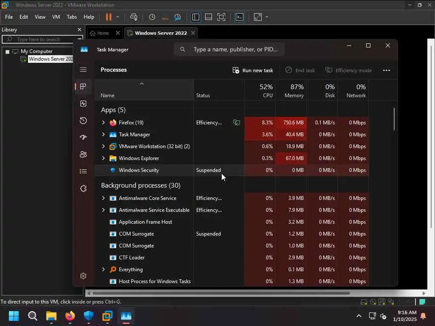Open the Users page icon in sidebar
Screen dimensions: 435x326
click(83, 155)
